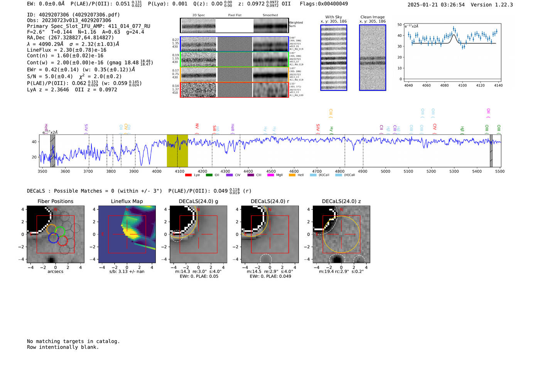The width and height of the screenshot is (540, 368).
Task: Click the Gaussian fit peak in zoomed plot
Action: coord(454,35)
